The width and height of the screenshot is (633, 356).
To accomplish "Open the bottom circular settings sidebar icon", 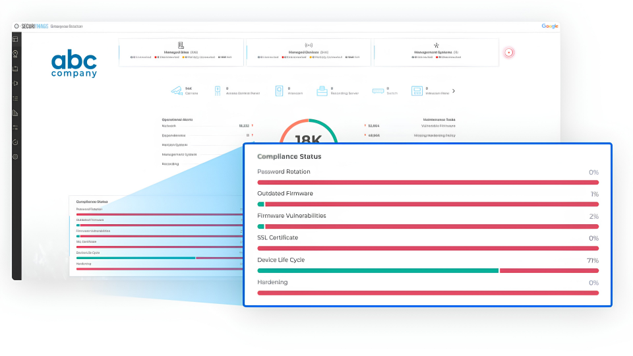I will 15,157.
